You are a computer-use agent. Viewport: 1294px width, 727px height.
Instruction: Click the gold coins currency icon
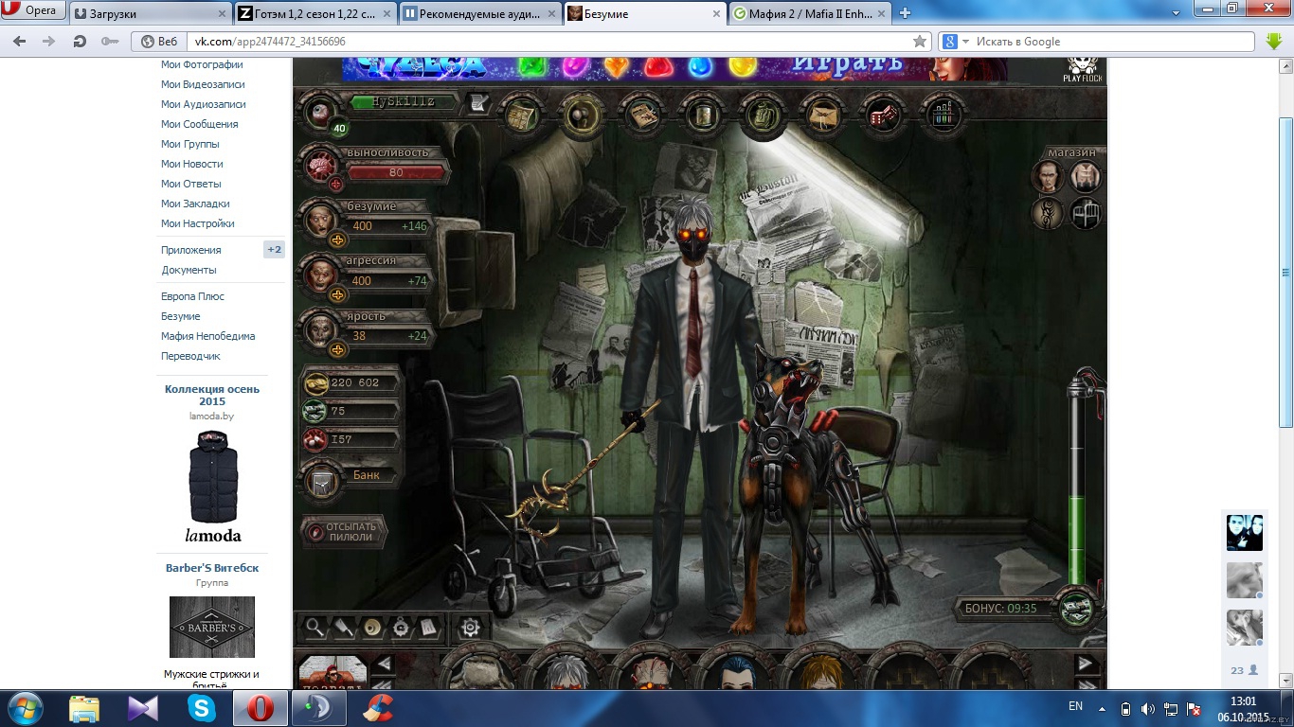click(x=315, y=383)
